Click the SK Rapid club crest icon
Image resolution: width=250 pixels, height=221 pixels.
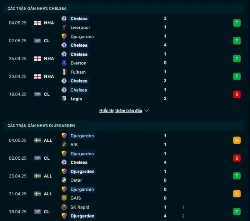pyautogui.click(x=64, y=207)
